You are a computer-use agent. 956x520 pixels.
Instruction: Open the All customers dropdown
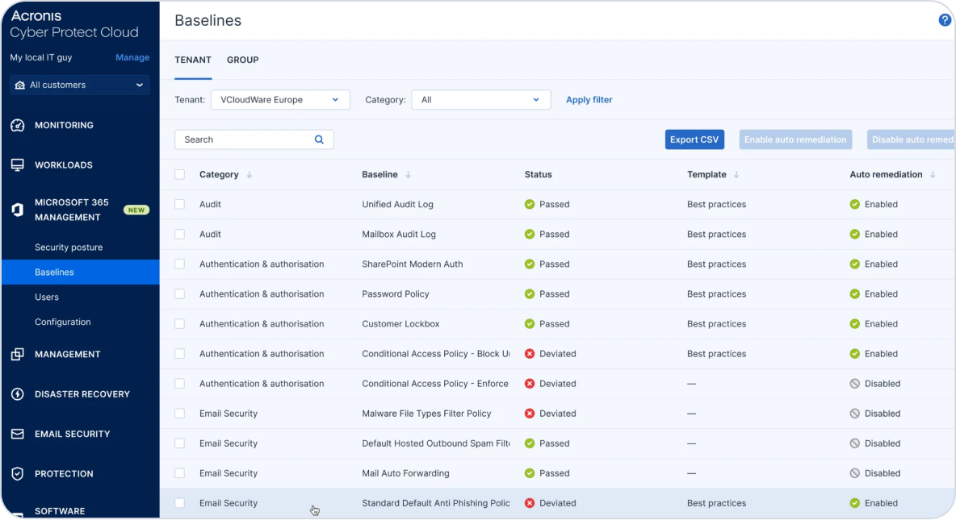pos(79,85)
